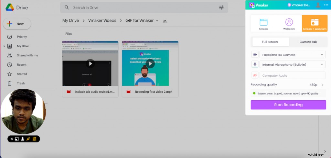Click the star icon beside Starred
The height and width of the screenshot is (158, 331).
tap(9, 74)
